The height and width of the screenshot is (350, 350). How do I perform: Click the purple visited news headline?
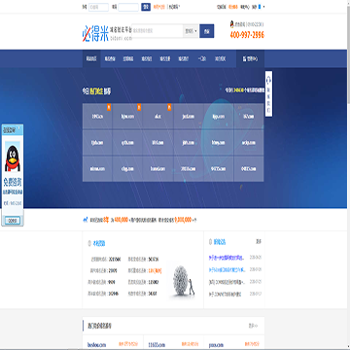[226, 258]
